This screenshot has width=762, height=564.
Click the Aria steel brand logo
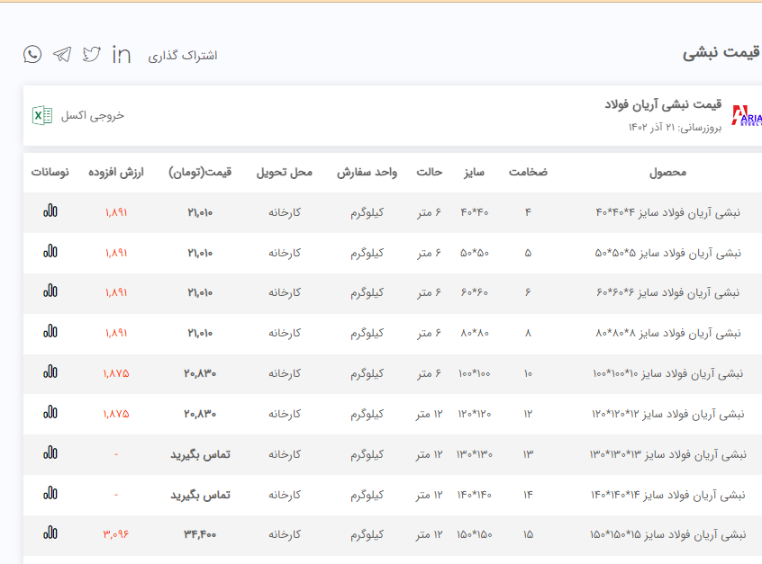point(747,115)
